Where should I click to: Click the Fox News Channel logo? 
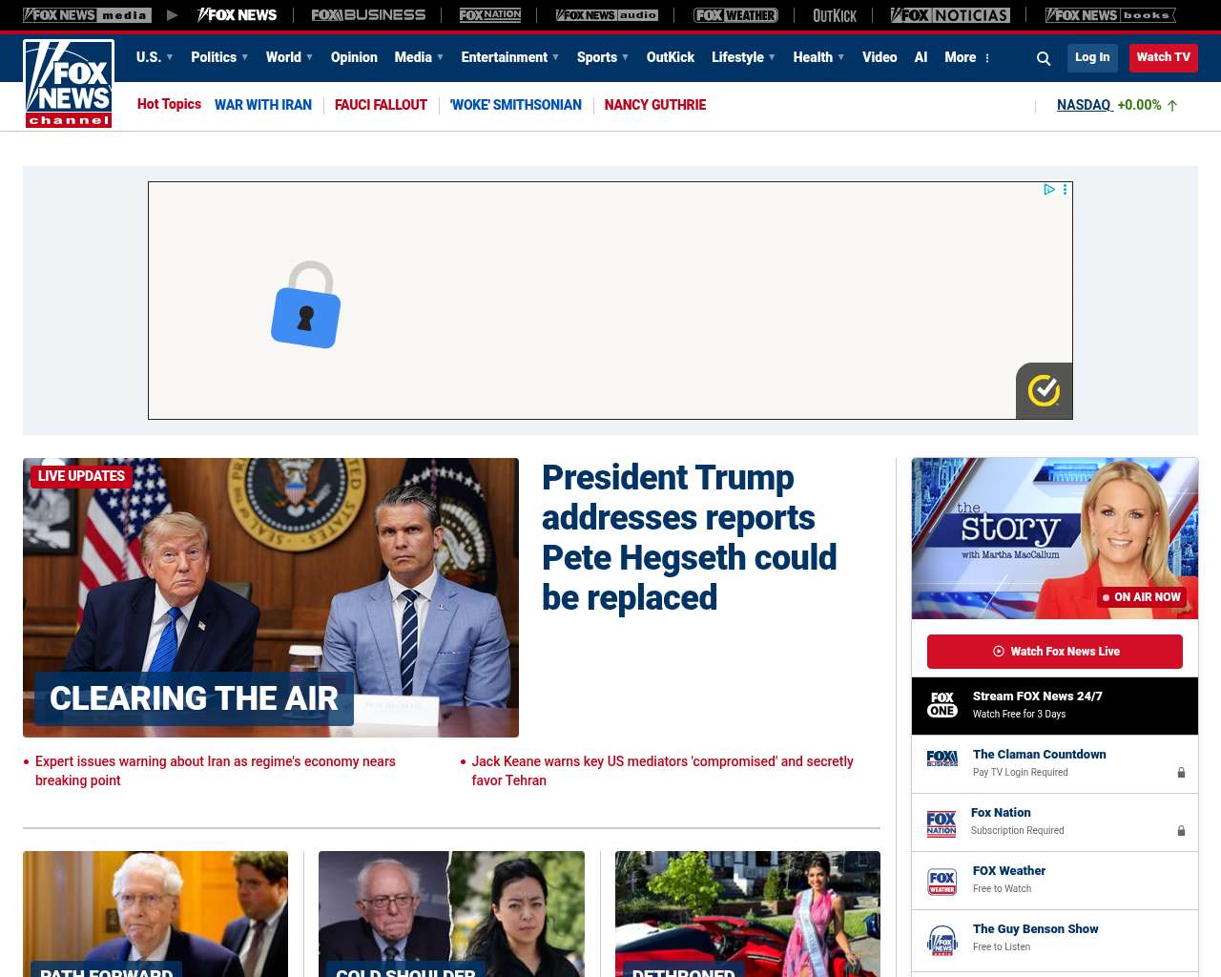69,84
